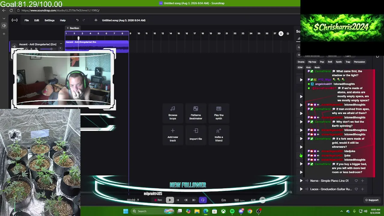Open File Explorer from the taskbar
This screenshot has width=384, height=216.
tap(197, 211)
